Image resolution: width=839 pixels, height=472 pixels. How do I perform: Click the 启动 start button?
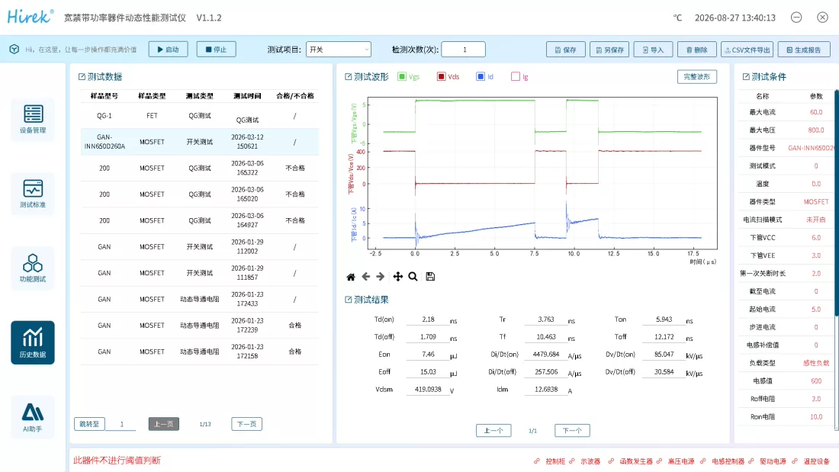tap(168, 50)
